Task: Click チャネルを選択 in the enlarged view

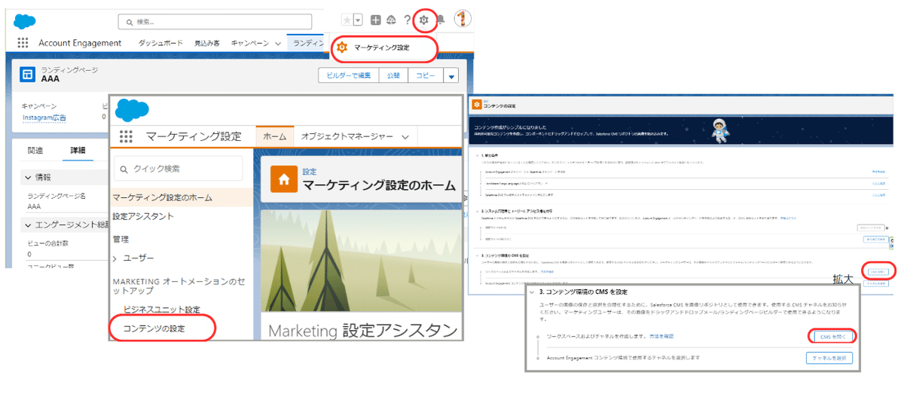Action: coord(828,357)
